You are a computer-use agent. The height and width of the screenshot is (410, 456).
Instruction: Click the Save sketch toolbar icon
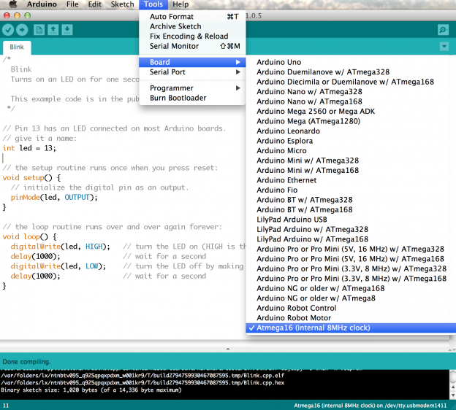tap(67, 30)
